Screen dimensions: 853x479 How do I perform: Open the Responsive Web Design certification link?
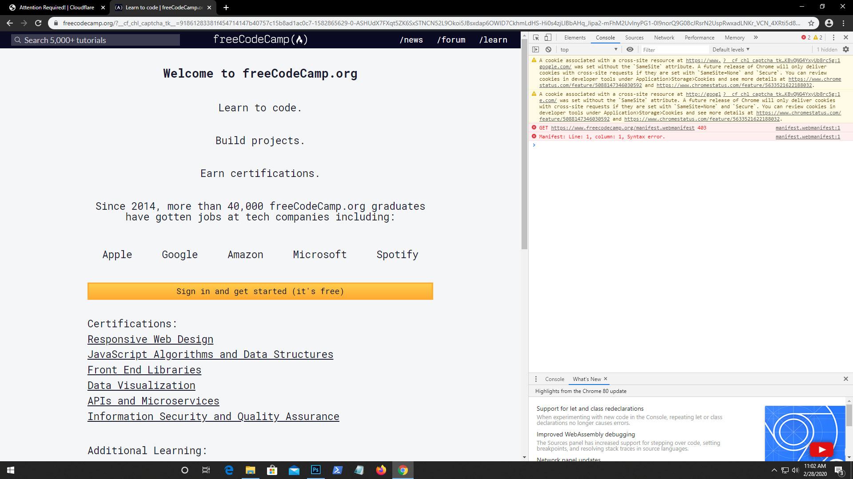click(x=150, y=339)
